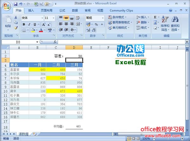Viewport: 190px width, 141px height.
Task: Click 格式 cells button
Action: tap(142, 28)
